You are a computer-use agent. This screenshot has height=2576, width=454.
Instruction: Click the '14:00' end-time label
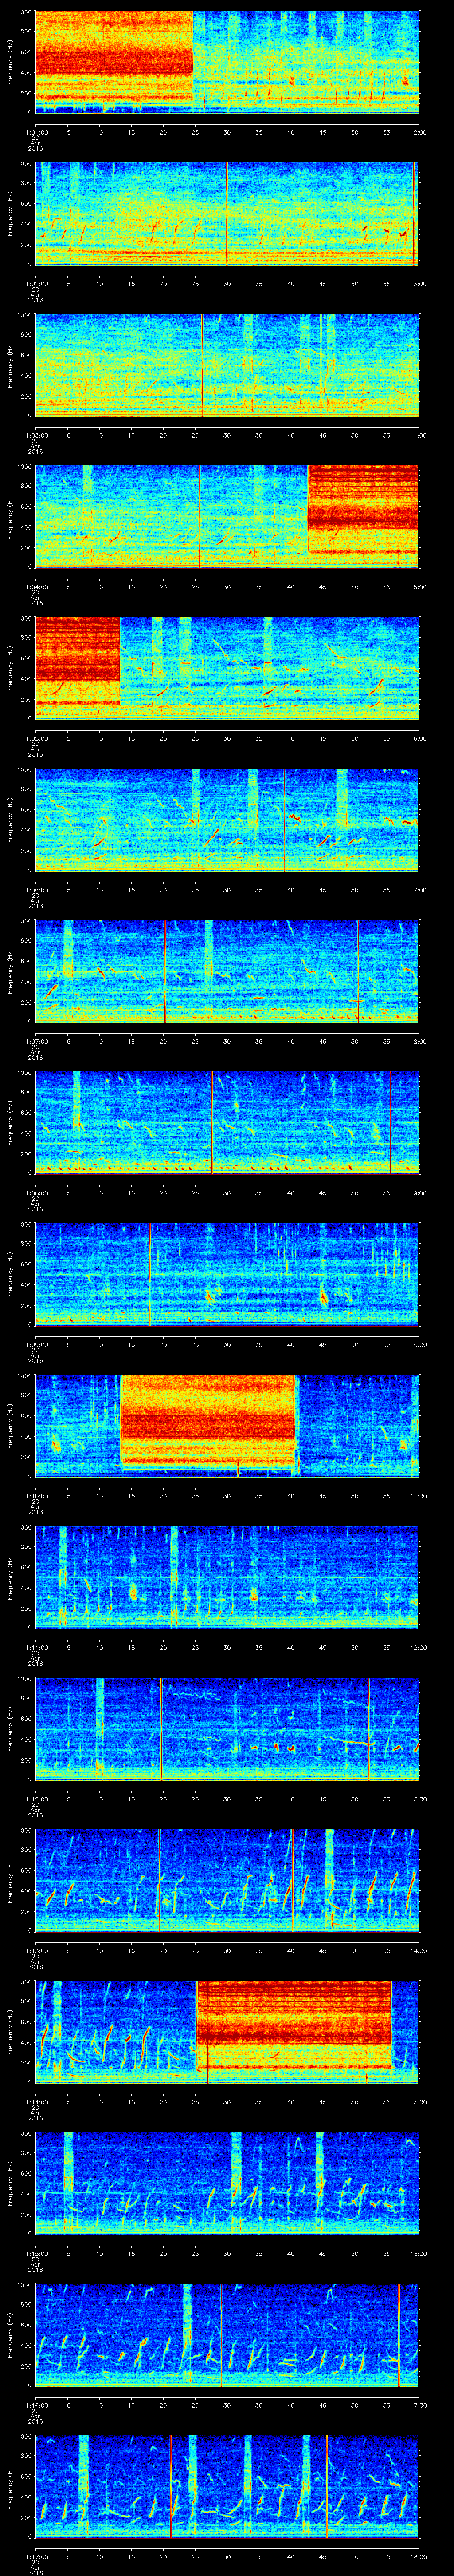418,1950
